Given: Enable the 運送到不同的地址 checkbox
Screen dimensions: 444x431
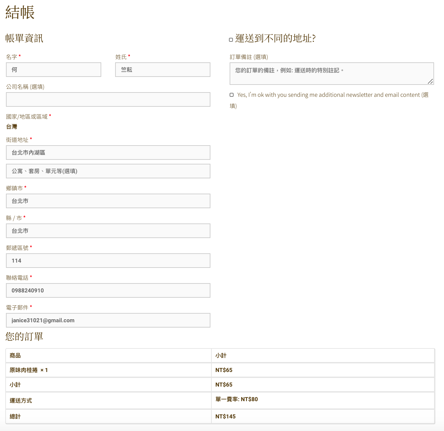Looking at the screenshot, I should tap(231, 40).
